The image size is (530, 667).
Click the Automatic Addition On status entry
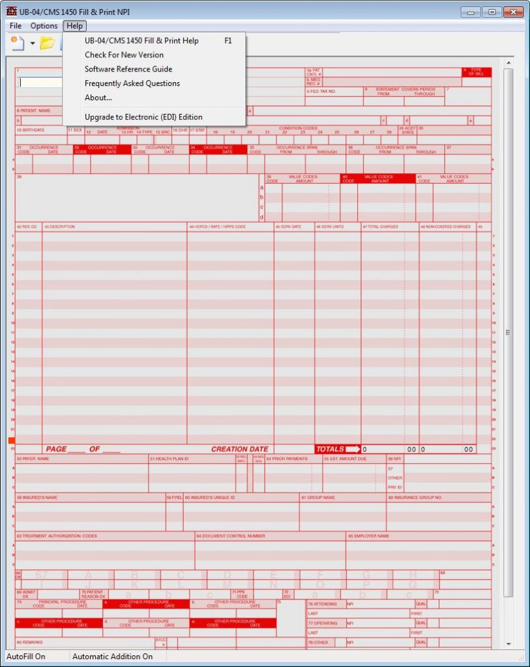pyautogui.click(x=112, y=657)
